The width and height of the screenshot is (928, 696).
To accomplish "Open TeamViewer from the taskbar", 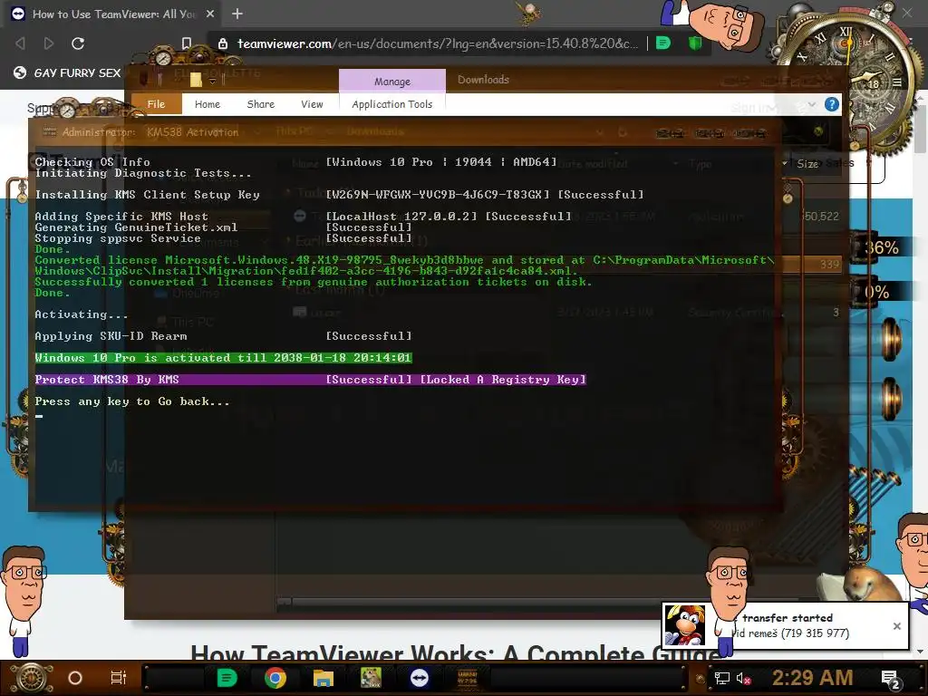I will pyautogui.click(x=419, y=678).
